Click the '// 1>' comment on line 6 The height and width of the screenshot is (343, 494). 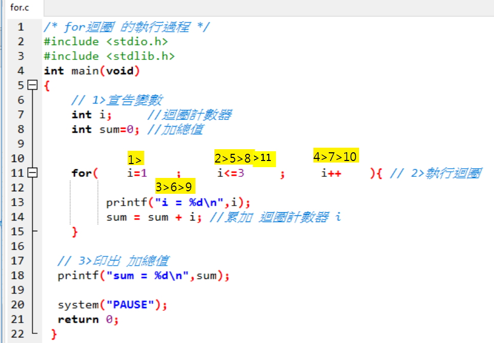tap(117, 100)
